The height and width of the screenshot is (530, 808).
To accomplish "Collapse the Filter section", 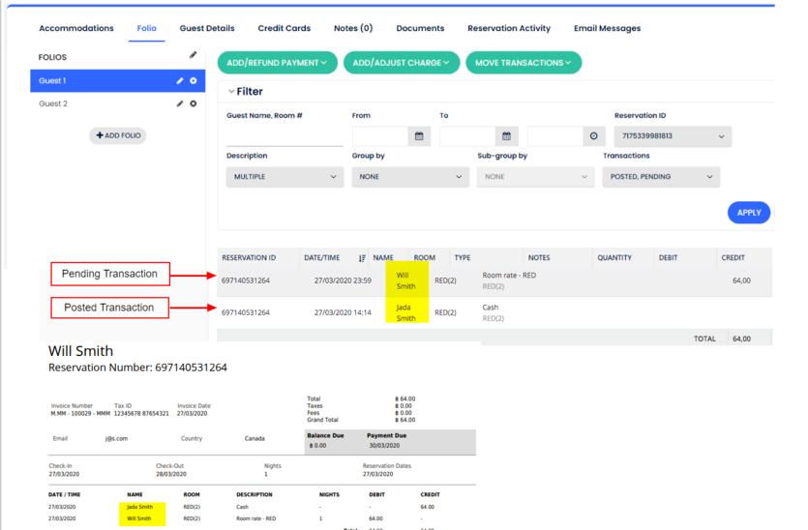I will click(232, 92).
